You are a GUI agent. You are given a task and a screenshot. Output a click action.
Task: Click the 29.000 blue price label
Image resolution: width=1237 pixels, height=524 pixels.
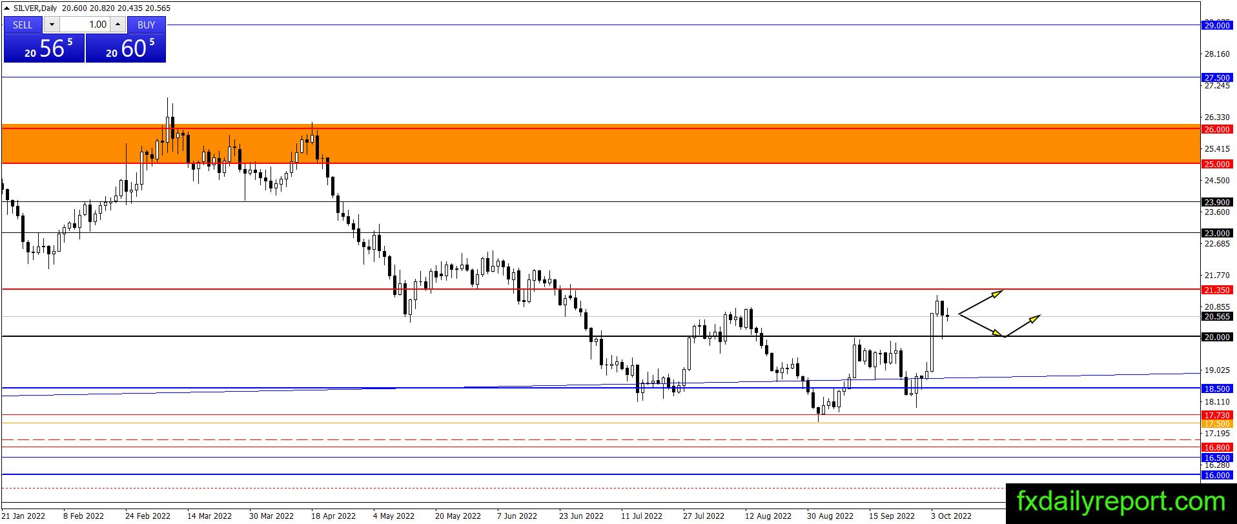pyautogui.click(x=1217, y=25)
